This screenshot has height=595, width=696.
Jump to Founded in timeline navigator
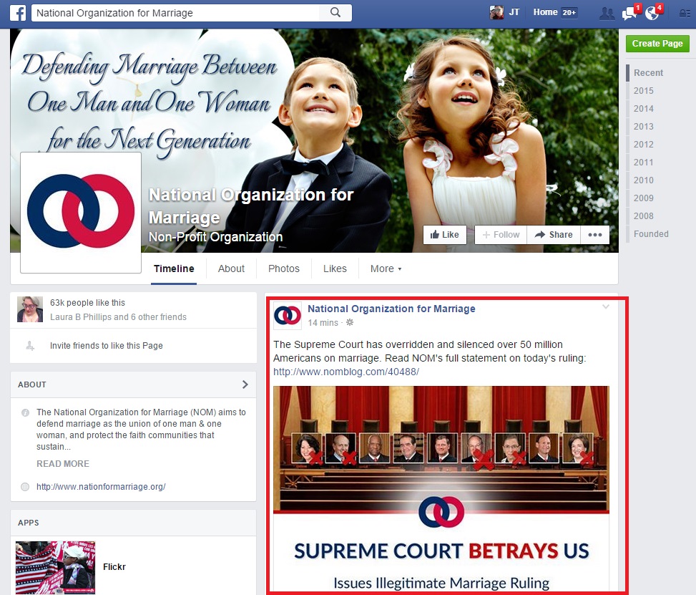pyautogui.click(x=651, y=233)
